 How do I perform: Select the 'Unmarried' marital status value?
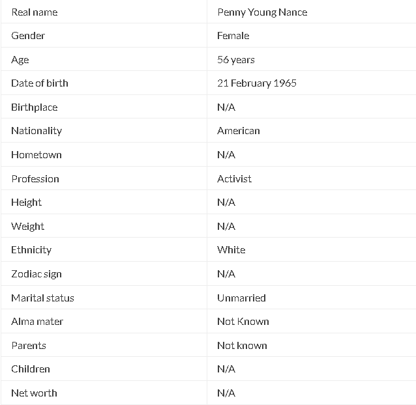tap(241, 298)
